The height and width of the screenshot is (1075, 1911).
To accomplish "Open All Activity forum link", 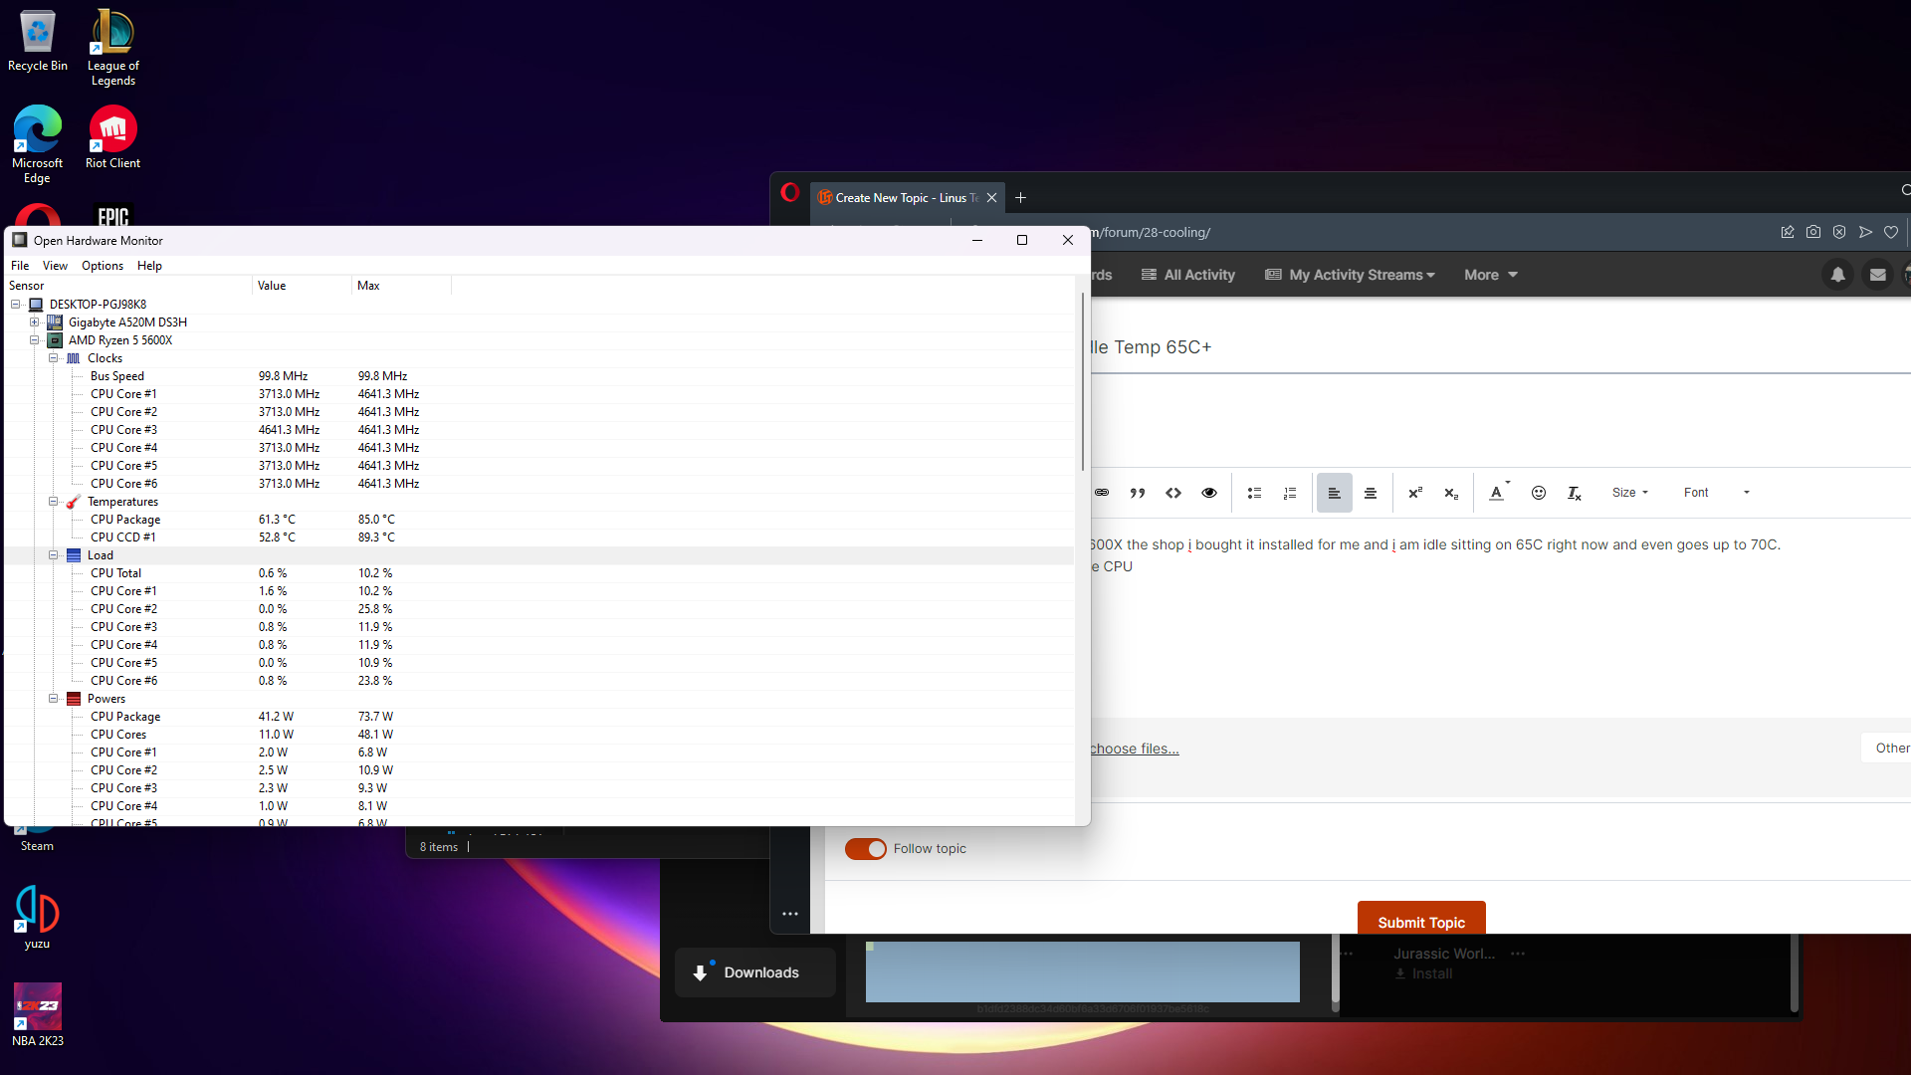I will 1187,275.
